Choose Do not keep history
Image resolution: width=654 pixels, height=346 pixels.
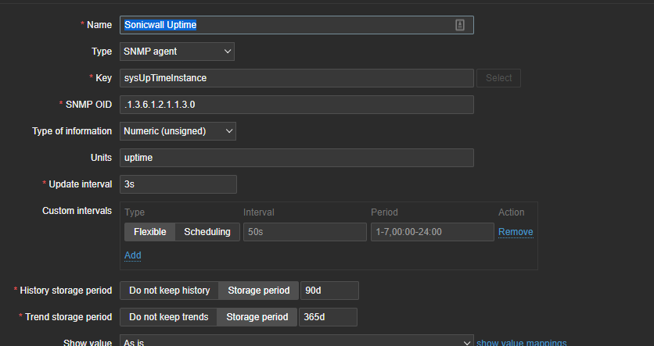click(169, 291)
